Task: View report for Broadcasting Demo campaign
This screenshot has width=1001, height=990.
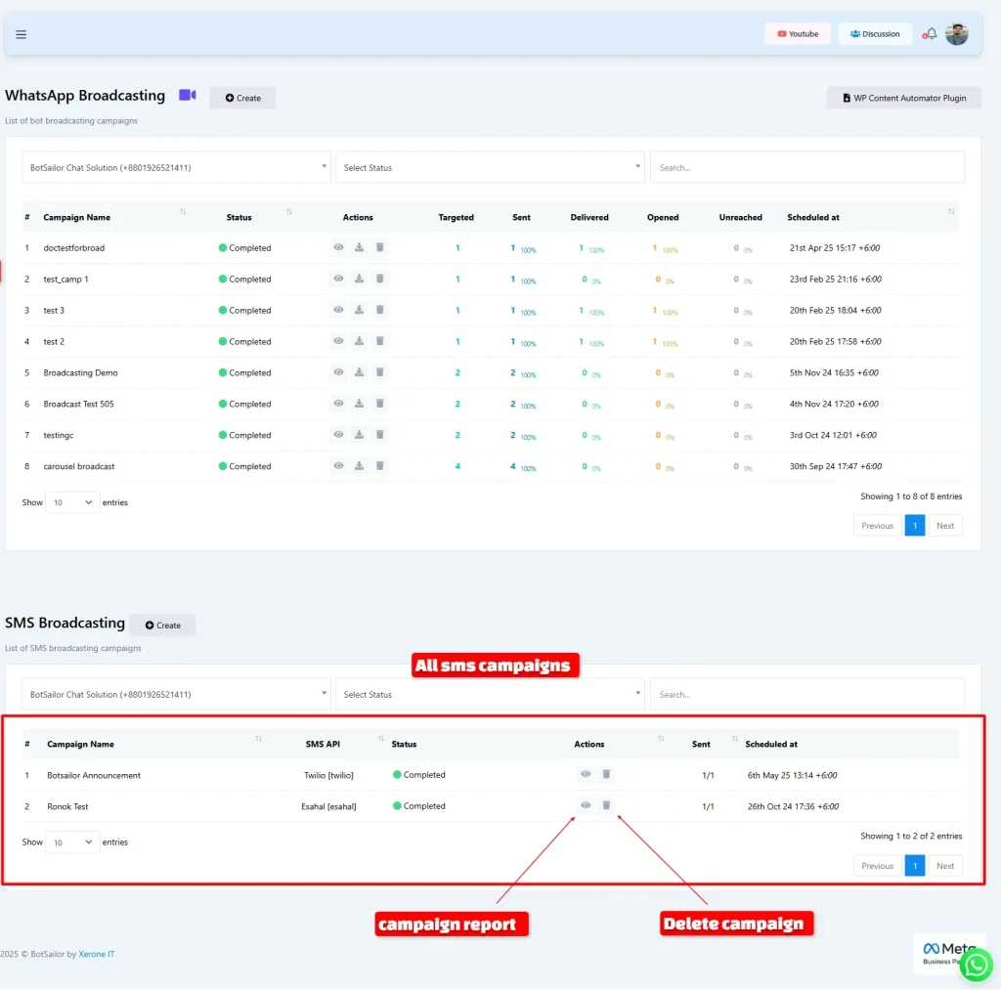Action: coord(338,372)
